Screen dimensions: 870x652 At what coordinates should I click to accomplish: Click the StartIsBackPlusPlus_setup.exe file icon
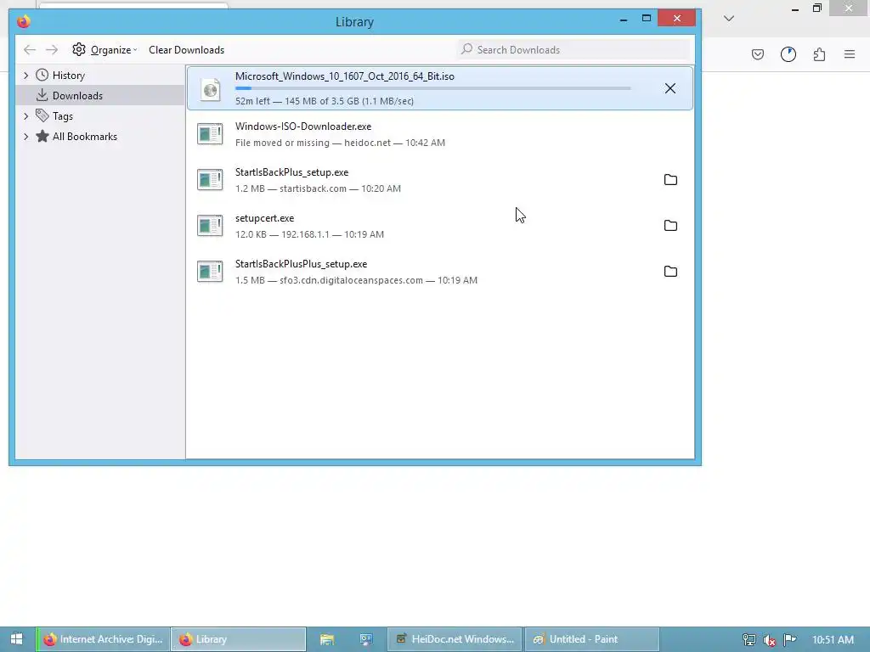coord(210,272)
